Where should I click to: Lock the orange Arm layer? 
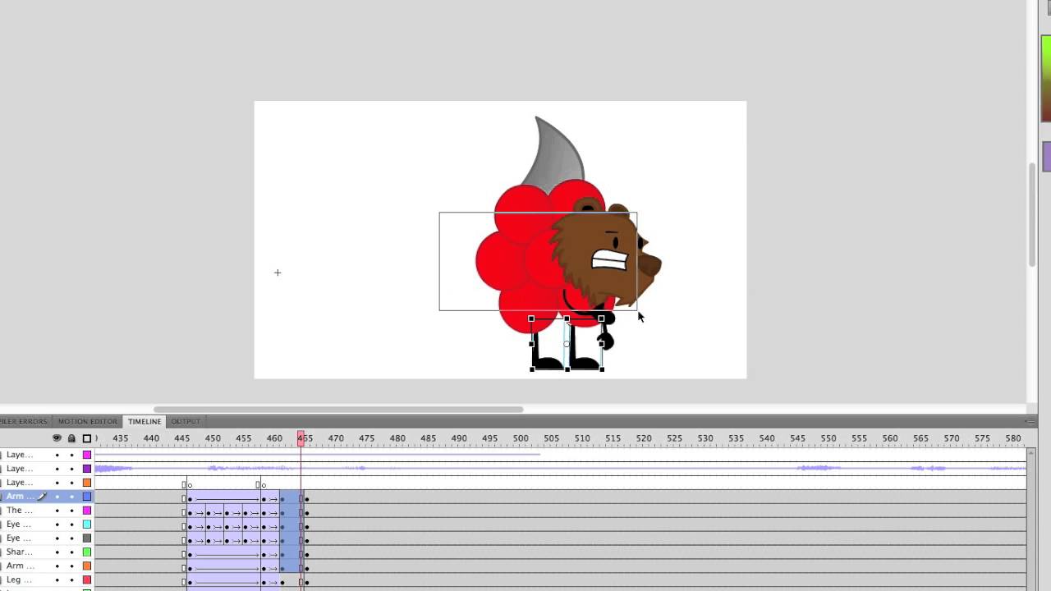click(x=71, y=566)
